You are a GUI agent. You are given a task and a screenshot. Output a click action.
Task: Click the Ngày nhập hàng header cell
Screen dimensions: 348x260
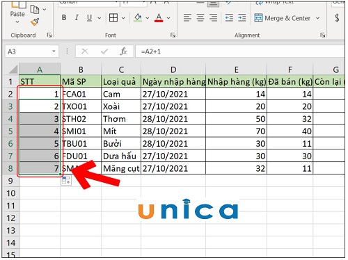pyautogui.click(x=173, y=81)
